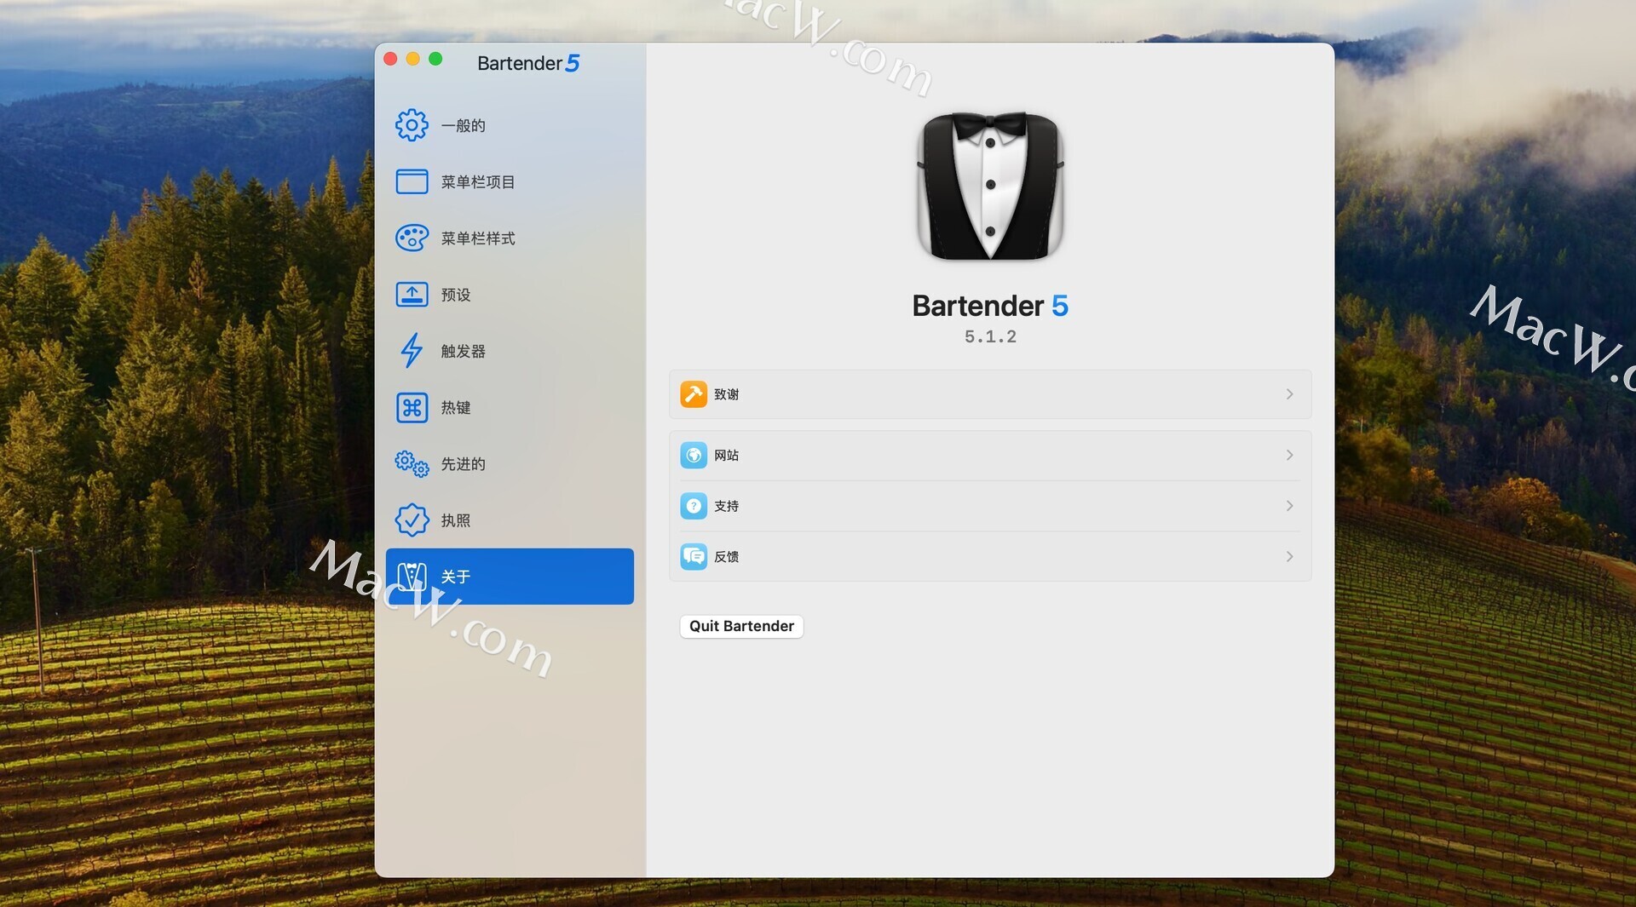Expand the 支持 row chevron

[x=1289, y=506]
